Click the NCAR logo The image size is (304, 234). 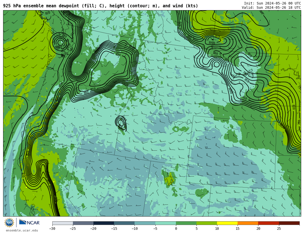[x=29, y=222]
